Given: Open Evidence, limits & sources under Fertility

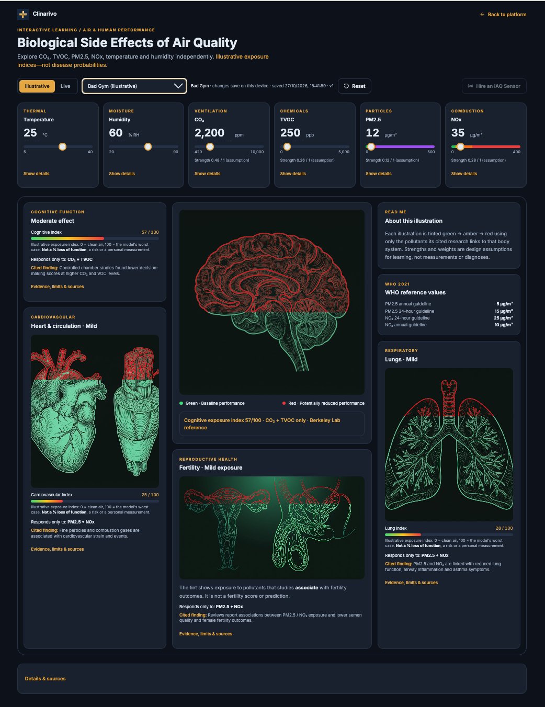Looking at the screenshot, I should (x=206, y=634).
